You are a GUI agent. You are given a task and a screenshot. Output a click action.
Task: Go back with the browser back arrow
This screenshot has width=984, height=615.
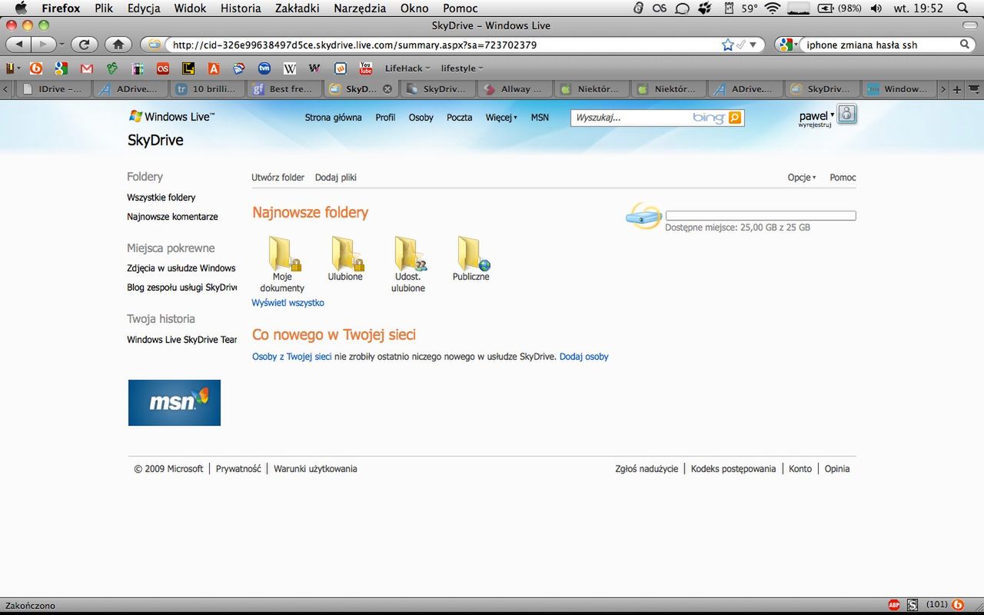coord(19,45)
